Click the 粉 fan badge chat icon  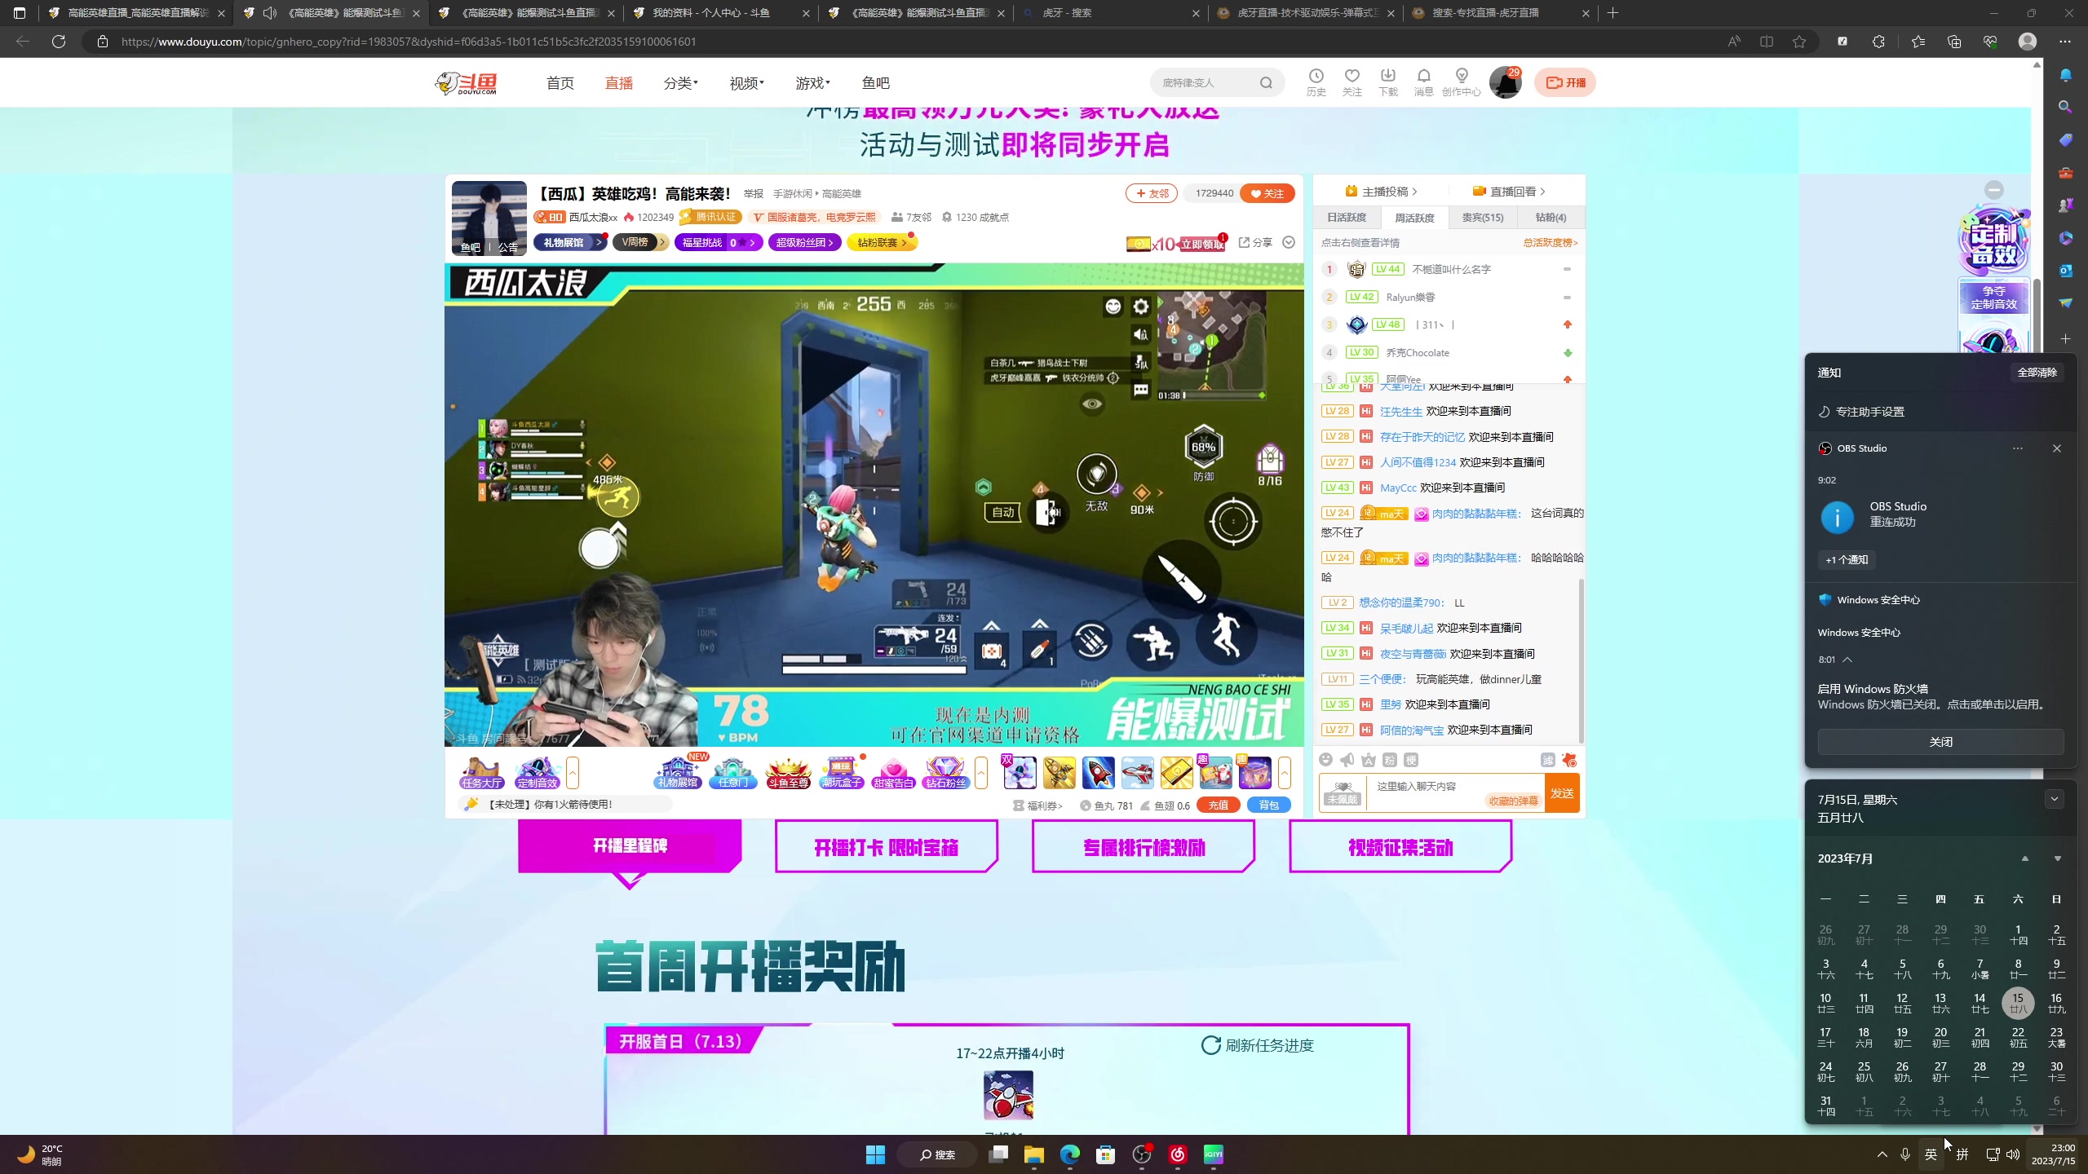coord(1390,760)
